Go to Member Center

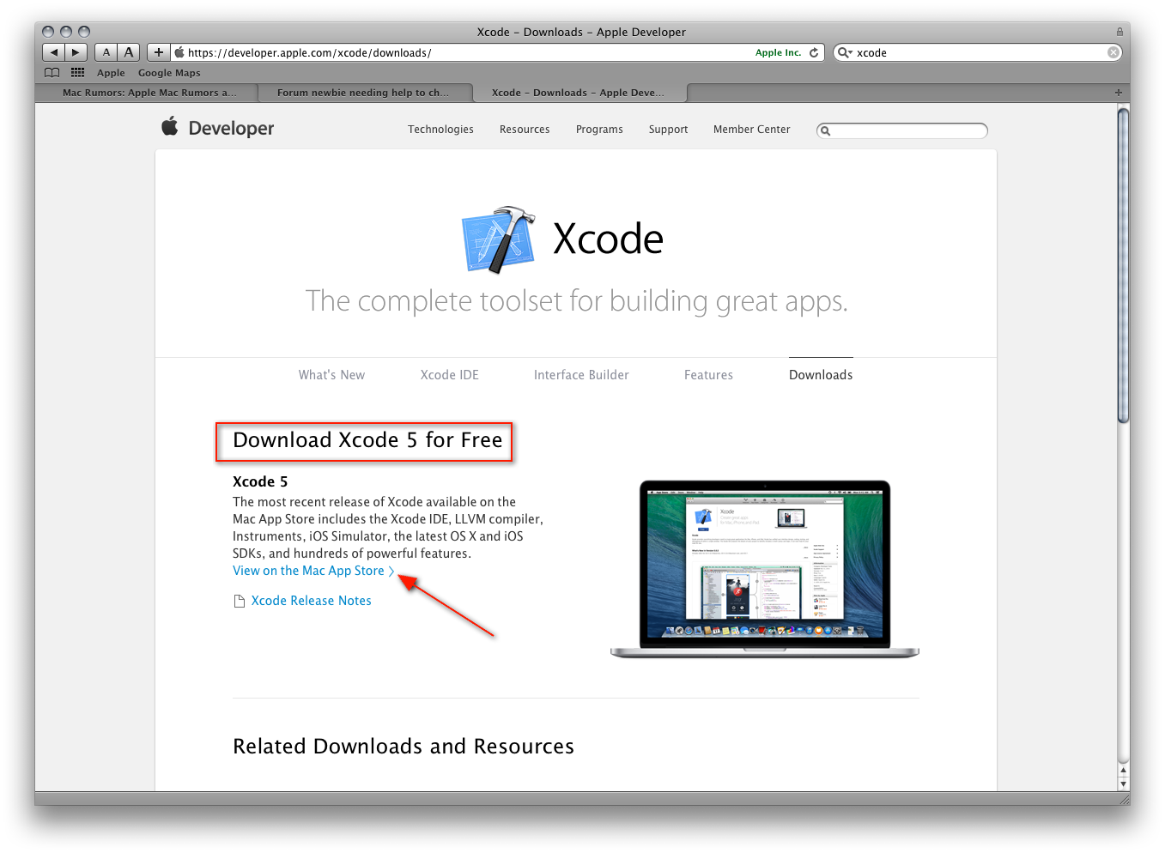tap(751, 130)
